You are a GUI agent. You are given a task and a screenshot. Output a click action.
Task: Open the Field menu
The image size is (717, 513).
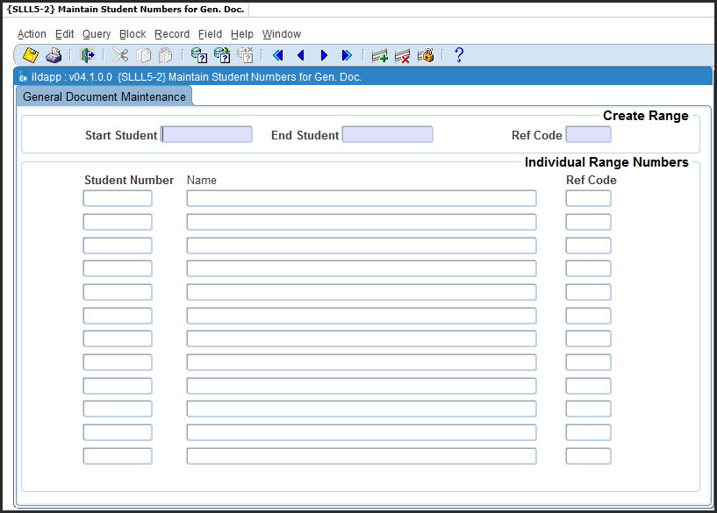[210, 34]
